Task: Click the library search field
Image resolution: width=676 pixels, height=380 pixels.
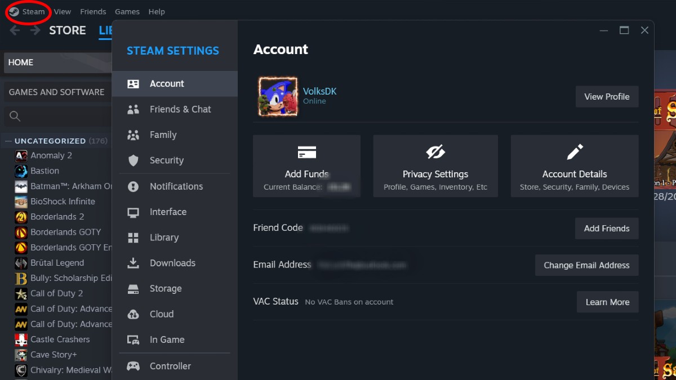Action: (x=62, y=116)
